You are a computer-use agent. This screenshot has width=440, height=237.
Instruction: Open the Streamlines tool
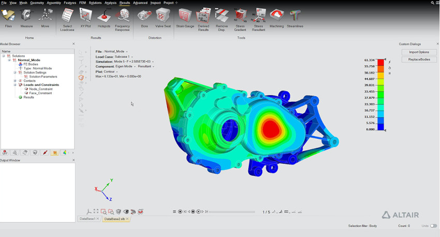coord(296,17)
